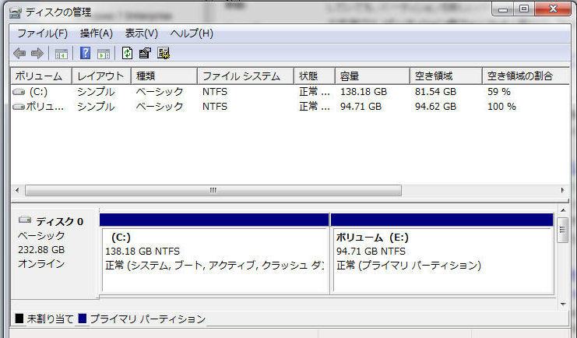Sort by レイアウト column header
Image resolution: width=577 pixels, height=338 pixels.
[x=101, y=76]
